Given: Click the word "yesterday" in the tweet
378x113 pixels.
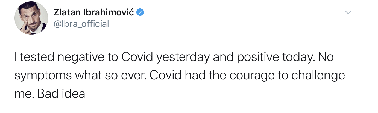Looking at the screenshot, I should coord(183,58).
